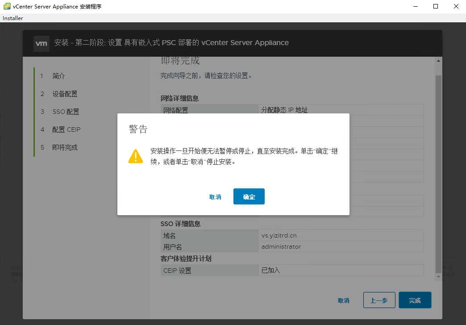
Task: Click 取消 at the bottom left of buttons
Action: [344, 300]
